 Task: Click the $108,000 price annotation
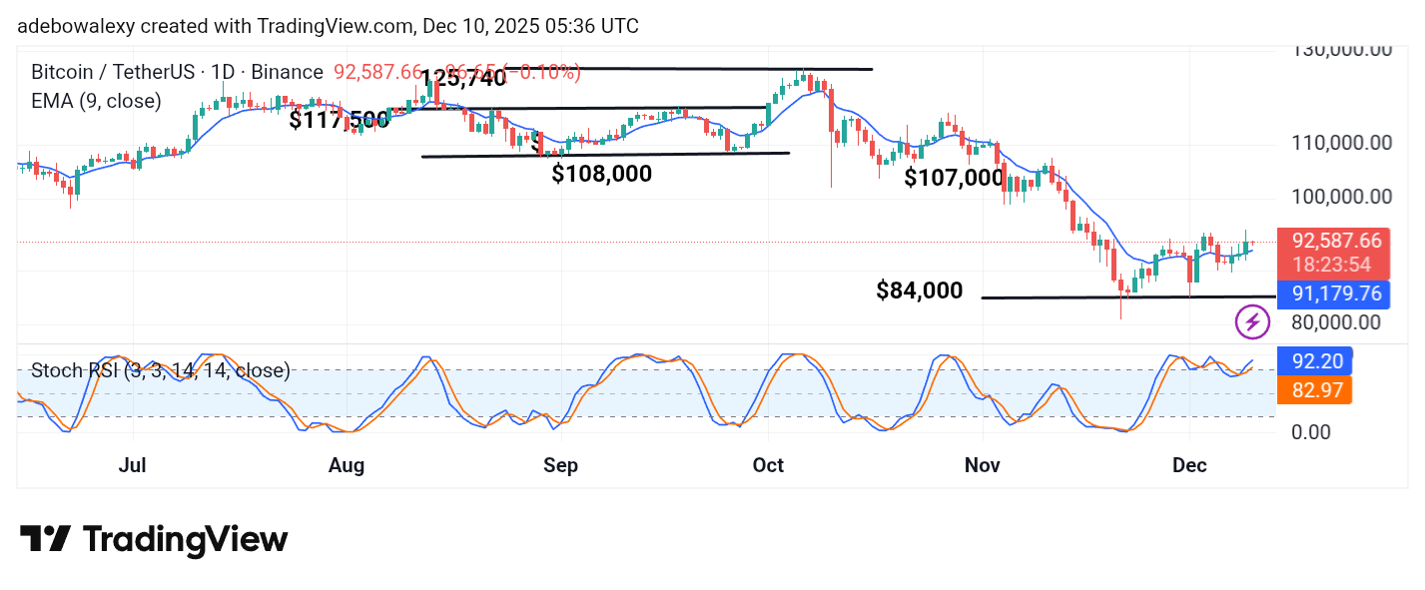pyautogui.click(x=602, y=174)
